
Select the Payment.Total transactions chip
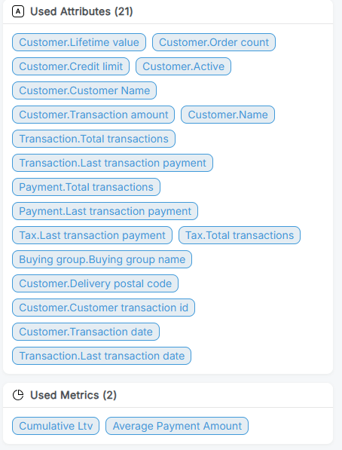pyautogui.click(x=86, y=187)
